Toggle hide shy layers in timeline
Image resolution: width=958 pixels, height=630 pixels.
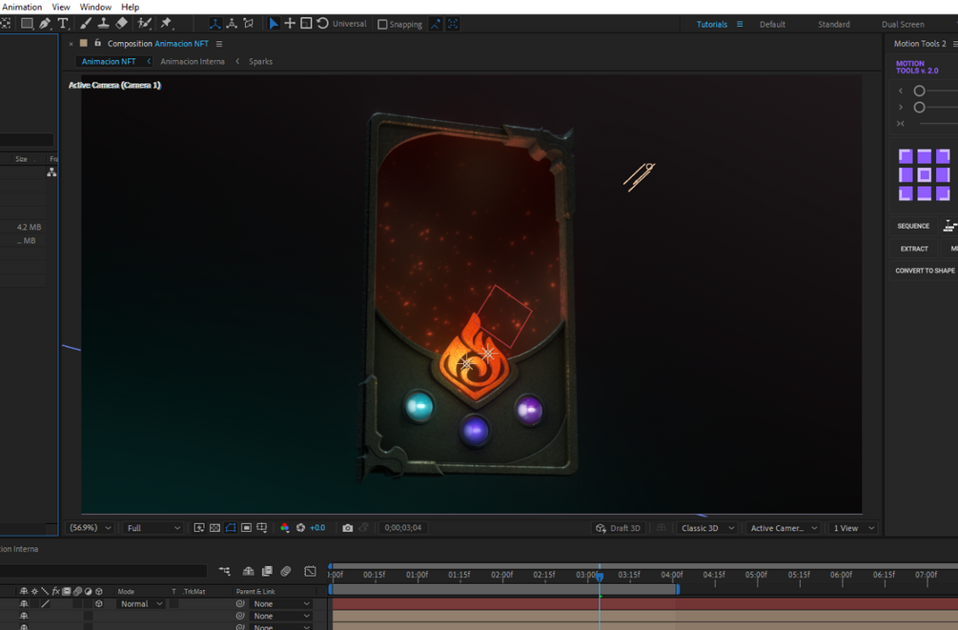tap(248, 571)
